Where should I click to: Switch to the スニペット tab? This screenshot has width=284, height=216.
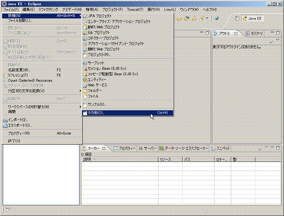[x=221, y=148]
